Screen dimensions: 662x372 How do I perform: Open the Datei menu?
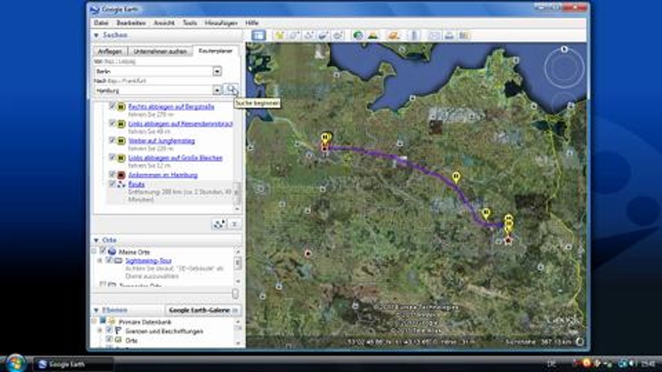pyautogui.click(x=101, y=23)
